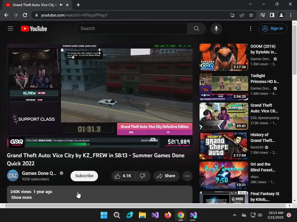The width and height of the screenshot is (297, 222).
Task: Install or download page icon in address bar
Action: pyautogui.click(x=232, y=15)
